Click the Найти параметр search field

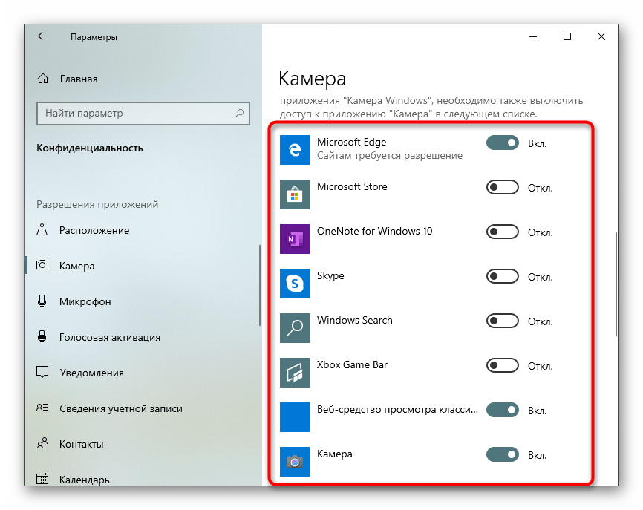[137, 114]
